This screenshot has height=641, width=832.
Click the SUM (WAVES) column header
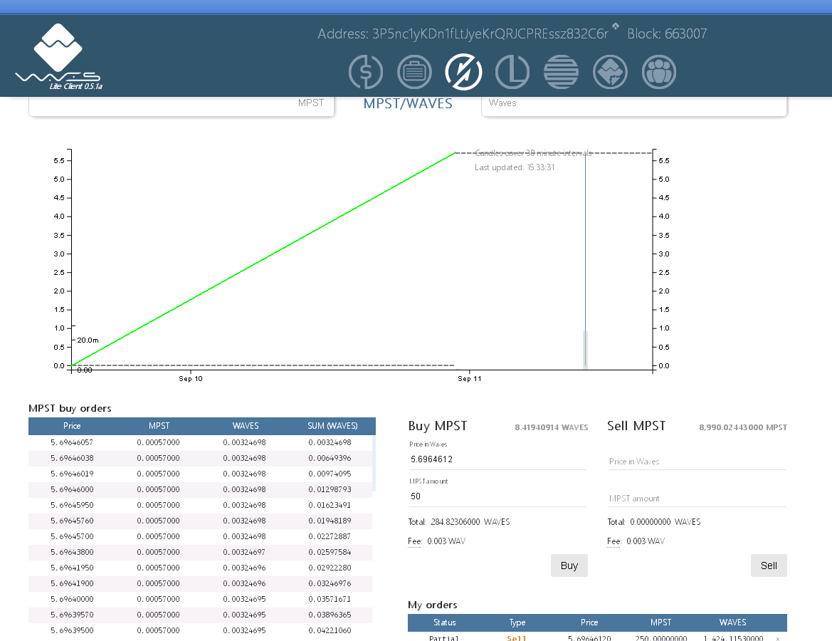(x=332, y=426)
